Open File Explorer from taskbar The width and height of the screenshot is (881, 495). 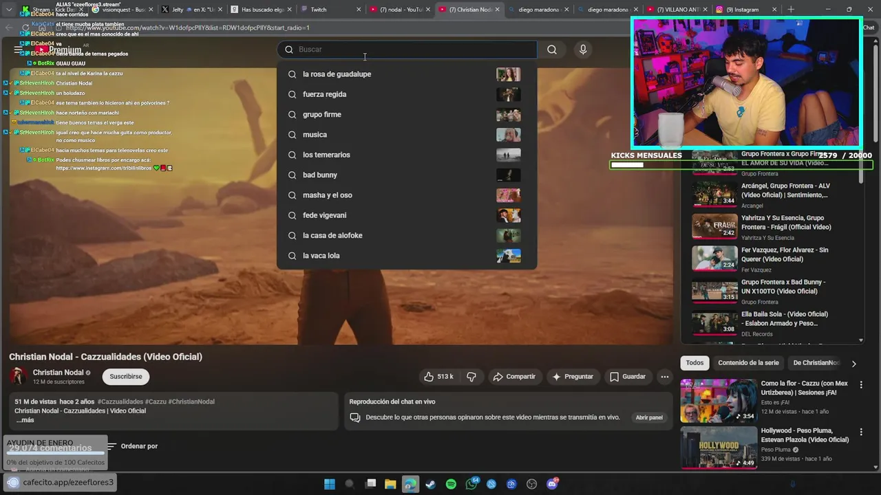pyautogui.click(x=390, y=484)
